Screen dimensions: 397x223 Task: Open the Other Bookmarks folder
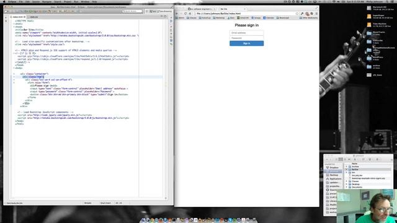coord(309,18)
